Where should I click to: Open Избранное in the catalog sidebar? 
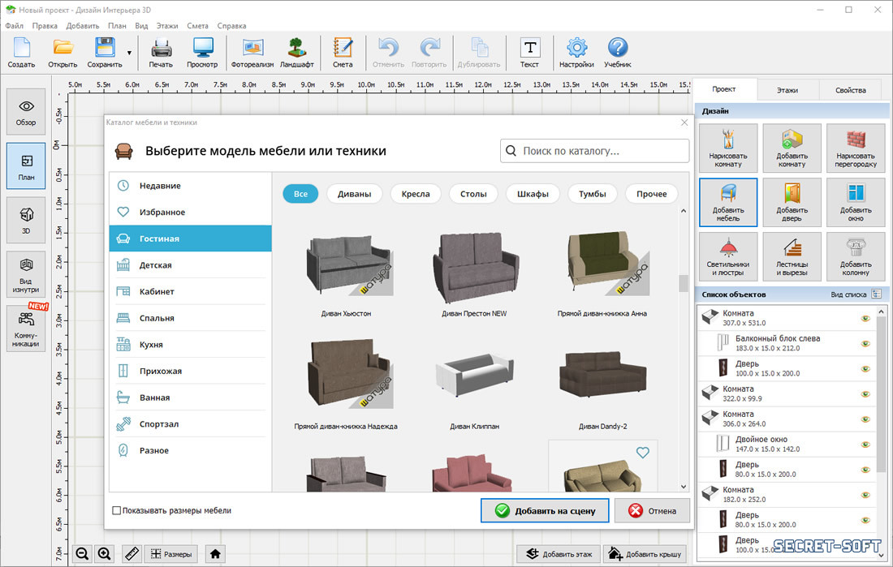(190, 212)
